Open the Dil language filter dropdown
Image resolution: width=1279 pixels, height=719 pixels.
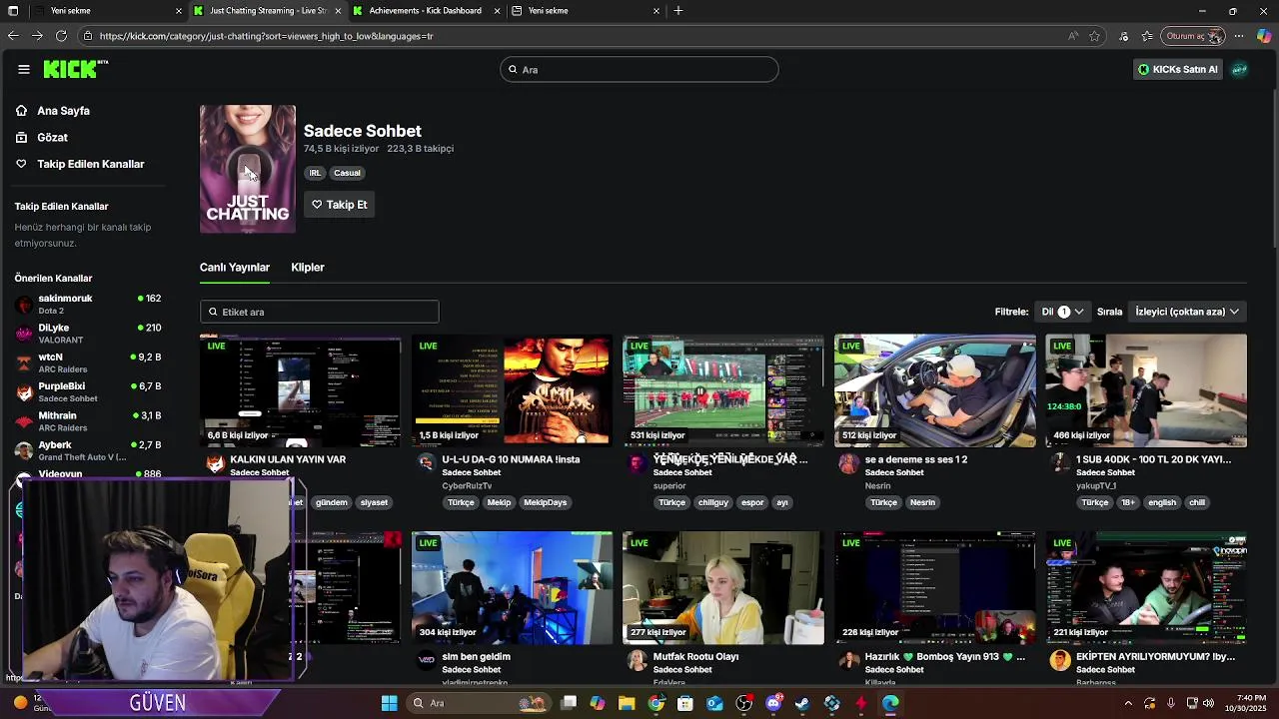click(x=1062, y=312)
